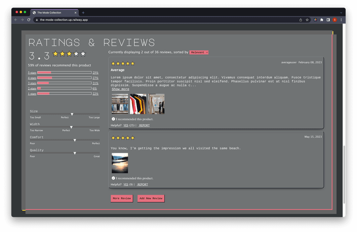The width and height of the screenshot is (357, 232).
Task: Open the Chrome extensions puzzle icon
Action: [x=321, y=19]
